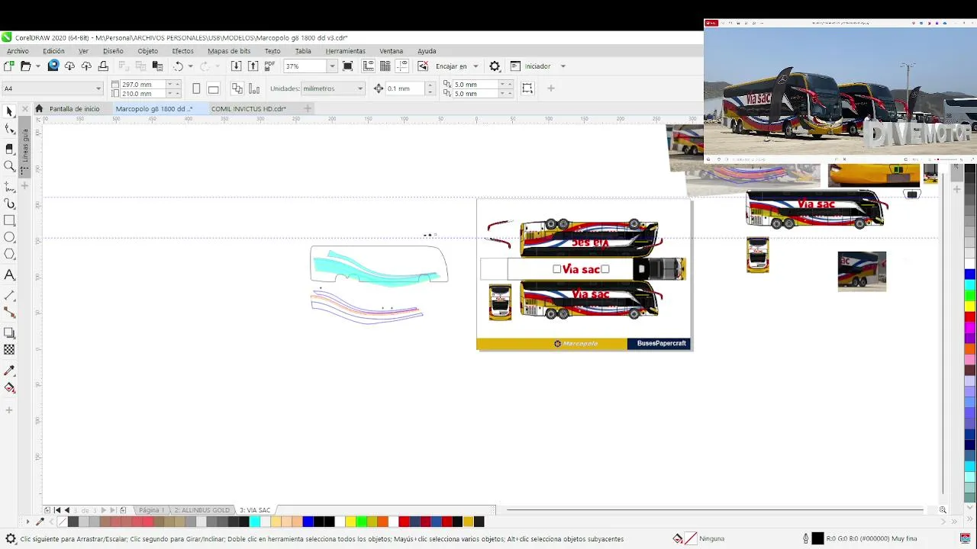Toggle Current page layout button
977x549 pixels.
(254, 88)
